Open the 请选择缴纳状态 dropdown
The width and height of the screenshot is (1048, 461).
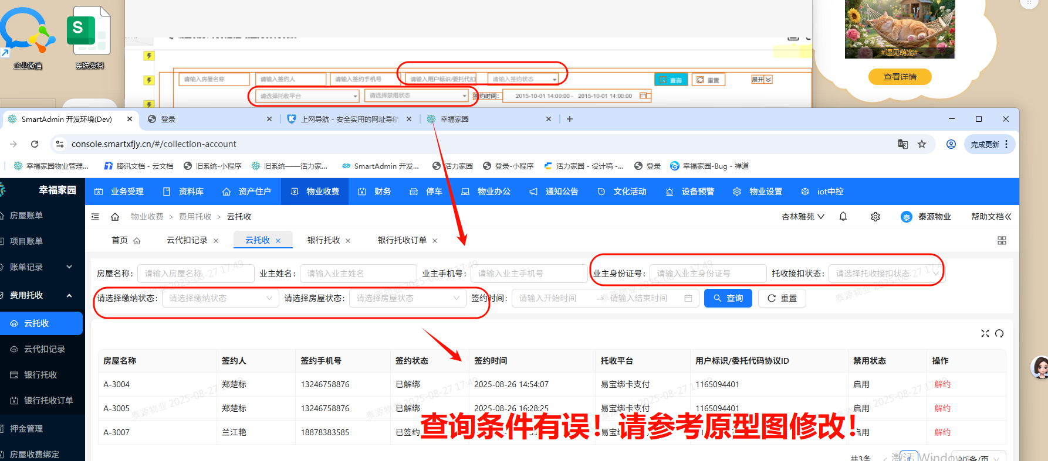tap(220, 298)
